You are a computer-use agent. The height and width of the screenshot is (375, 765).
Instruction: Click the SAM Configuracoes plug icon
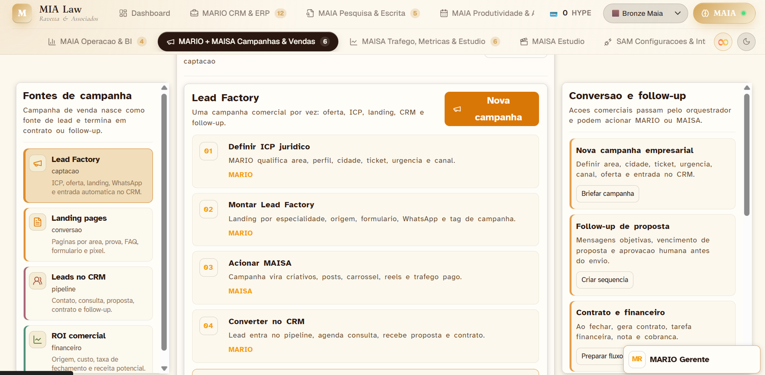click(608, 42)
